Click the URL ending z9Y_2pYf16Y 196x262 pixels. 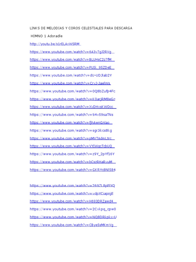coord(72,154)
